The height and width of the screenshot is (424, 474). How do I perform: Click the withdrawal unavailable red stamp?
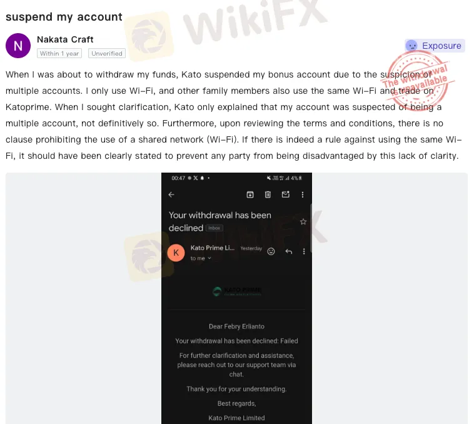[417, 81]
